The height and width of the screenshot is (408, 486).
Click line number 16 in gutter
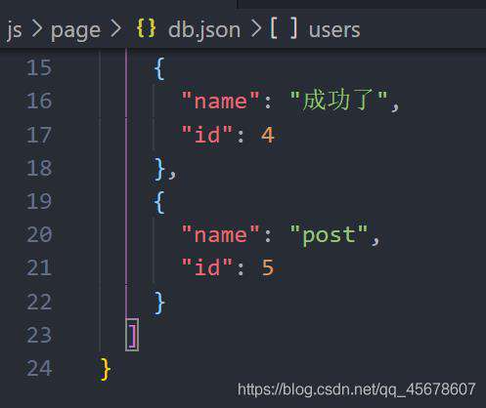(39, 101)
